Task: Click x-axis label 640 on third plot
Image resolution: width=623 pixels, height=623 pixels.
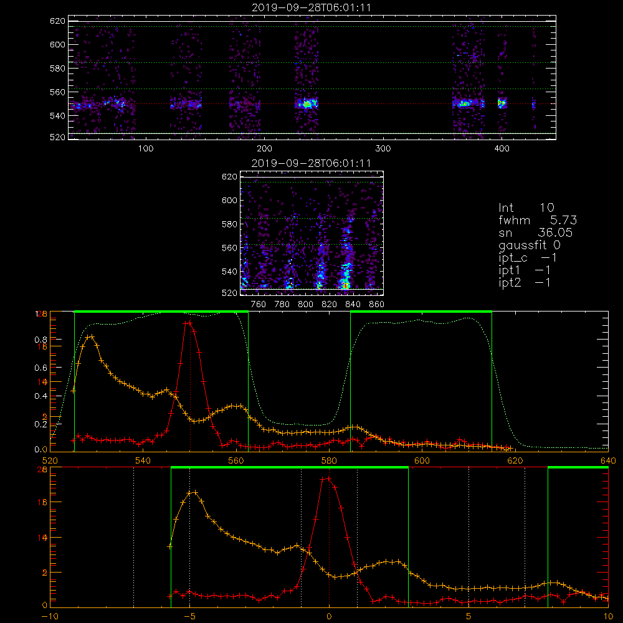Action: point(608,461)
